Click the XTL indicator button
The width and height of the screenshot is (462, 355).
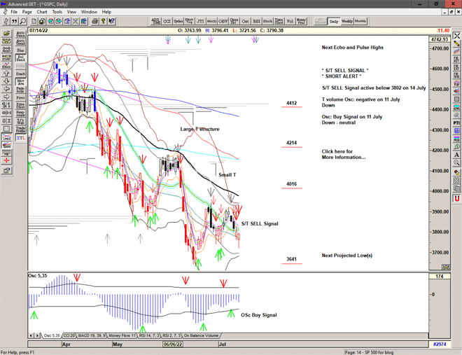(x=21, y=139)
